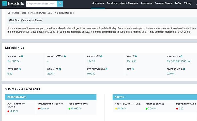197x121 pixels.
Task: Click the PEG info icon
Action: 132,69
